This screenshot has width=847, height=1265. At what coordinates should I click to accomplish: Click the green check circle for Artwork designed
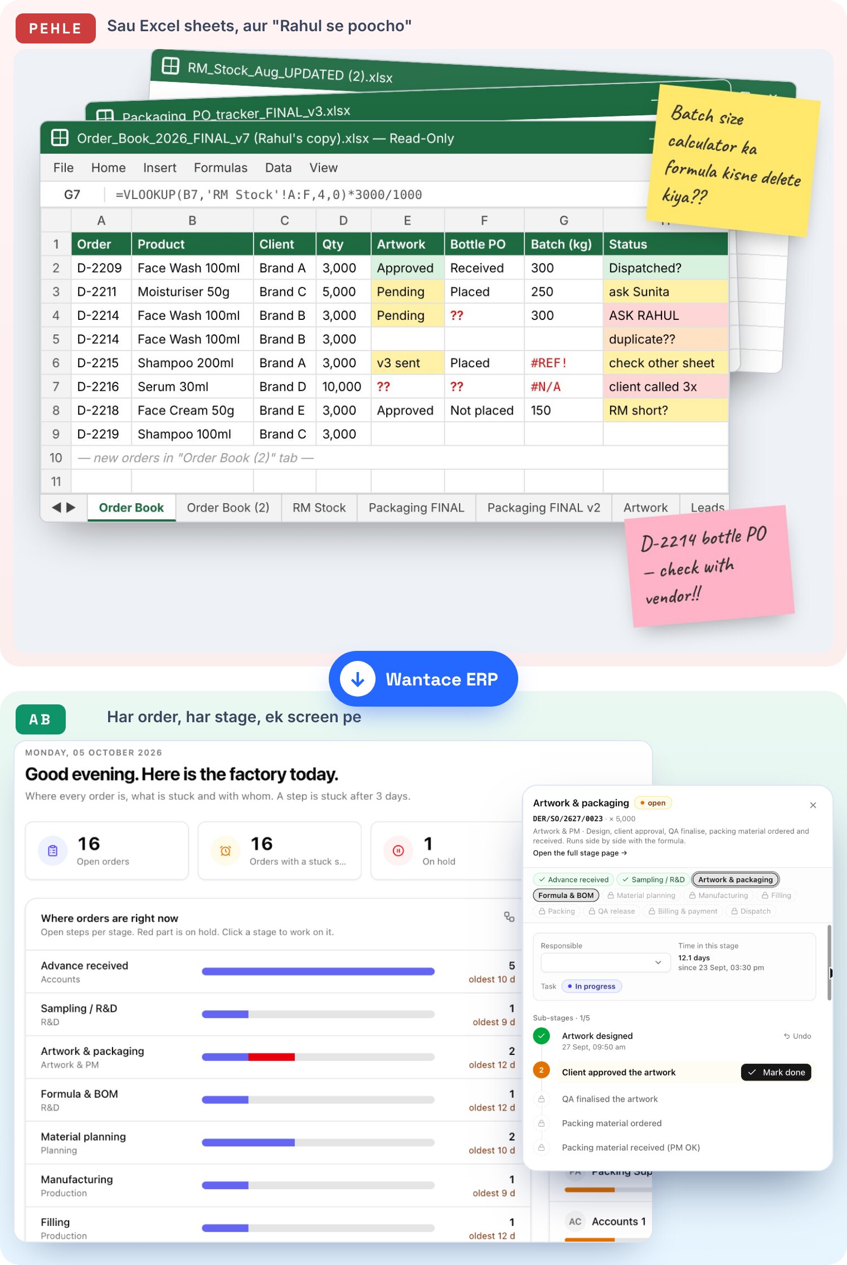click(x=541, y=1036)
